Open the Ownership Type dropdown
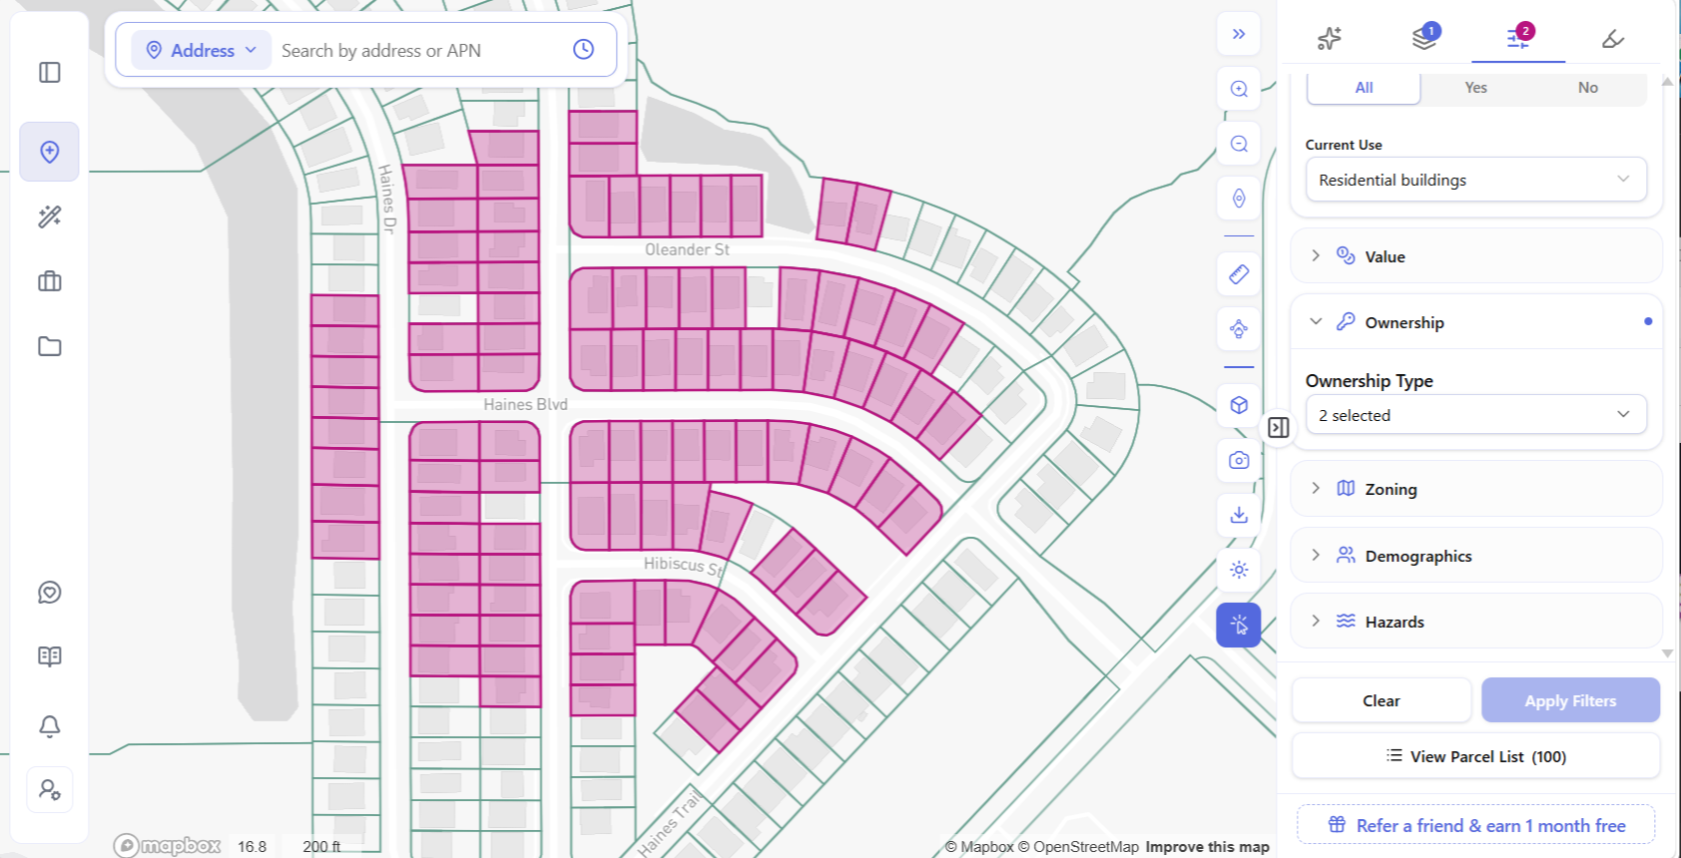This screenshot has height=858, width=1681. (1476, 415)
